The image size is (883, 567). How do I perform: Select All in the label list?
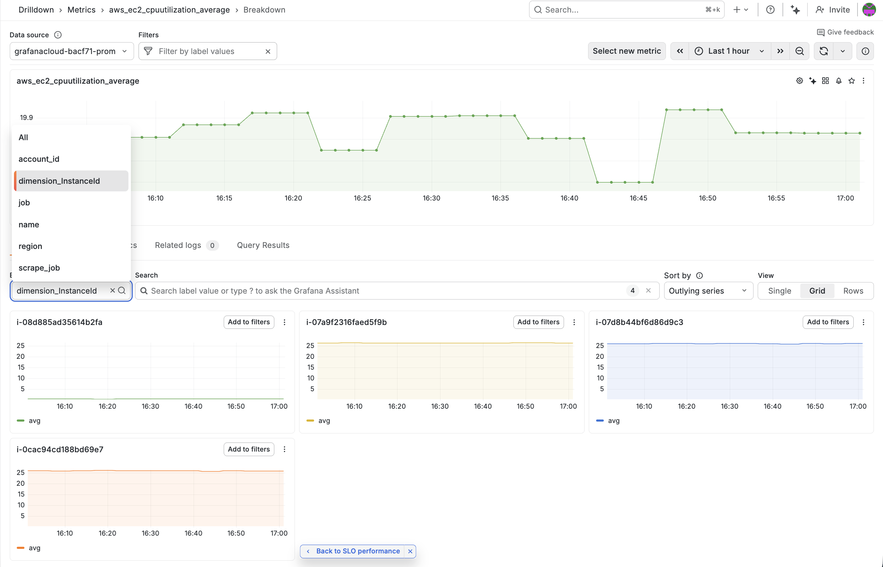coord(71,137)
